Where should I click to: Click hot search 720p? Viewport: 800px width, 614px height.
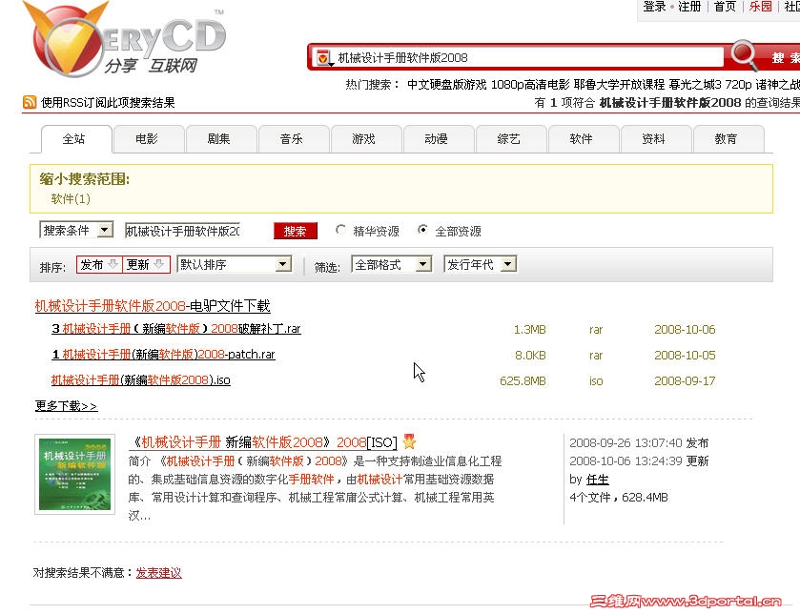tap(738, 84)
